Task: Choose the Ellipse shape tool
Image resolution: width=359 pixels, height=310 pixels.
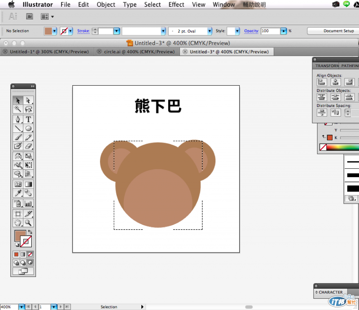Action: click(x=28, y=128)
